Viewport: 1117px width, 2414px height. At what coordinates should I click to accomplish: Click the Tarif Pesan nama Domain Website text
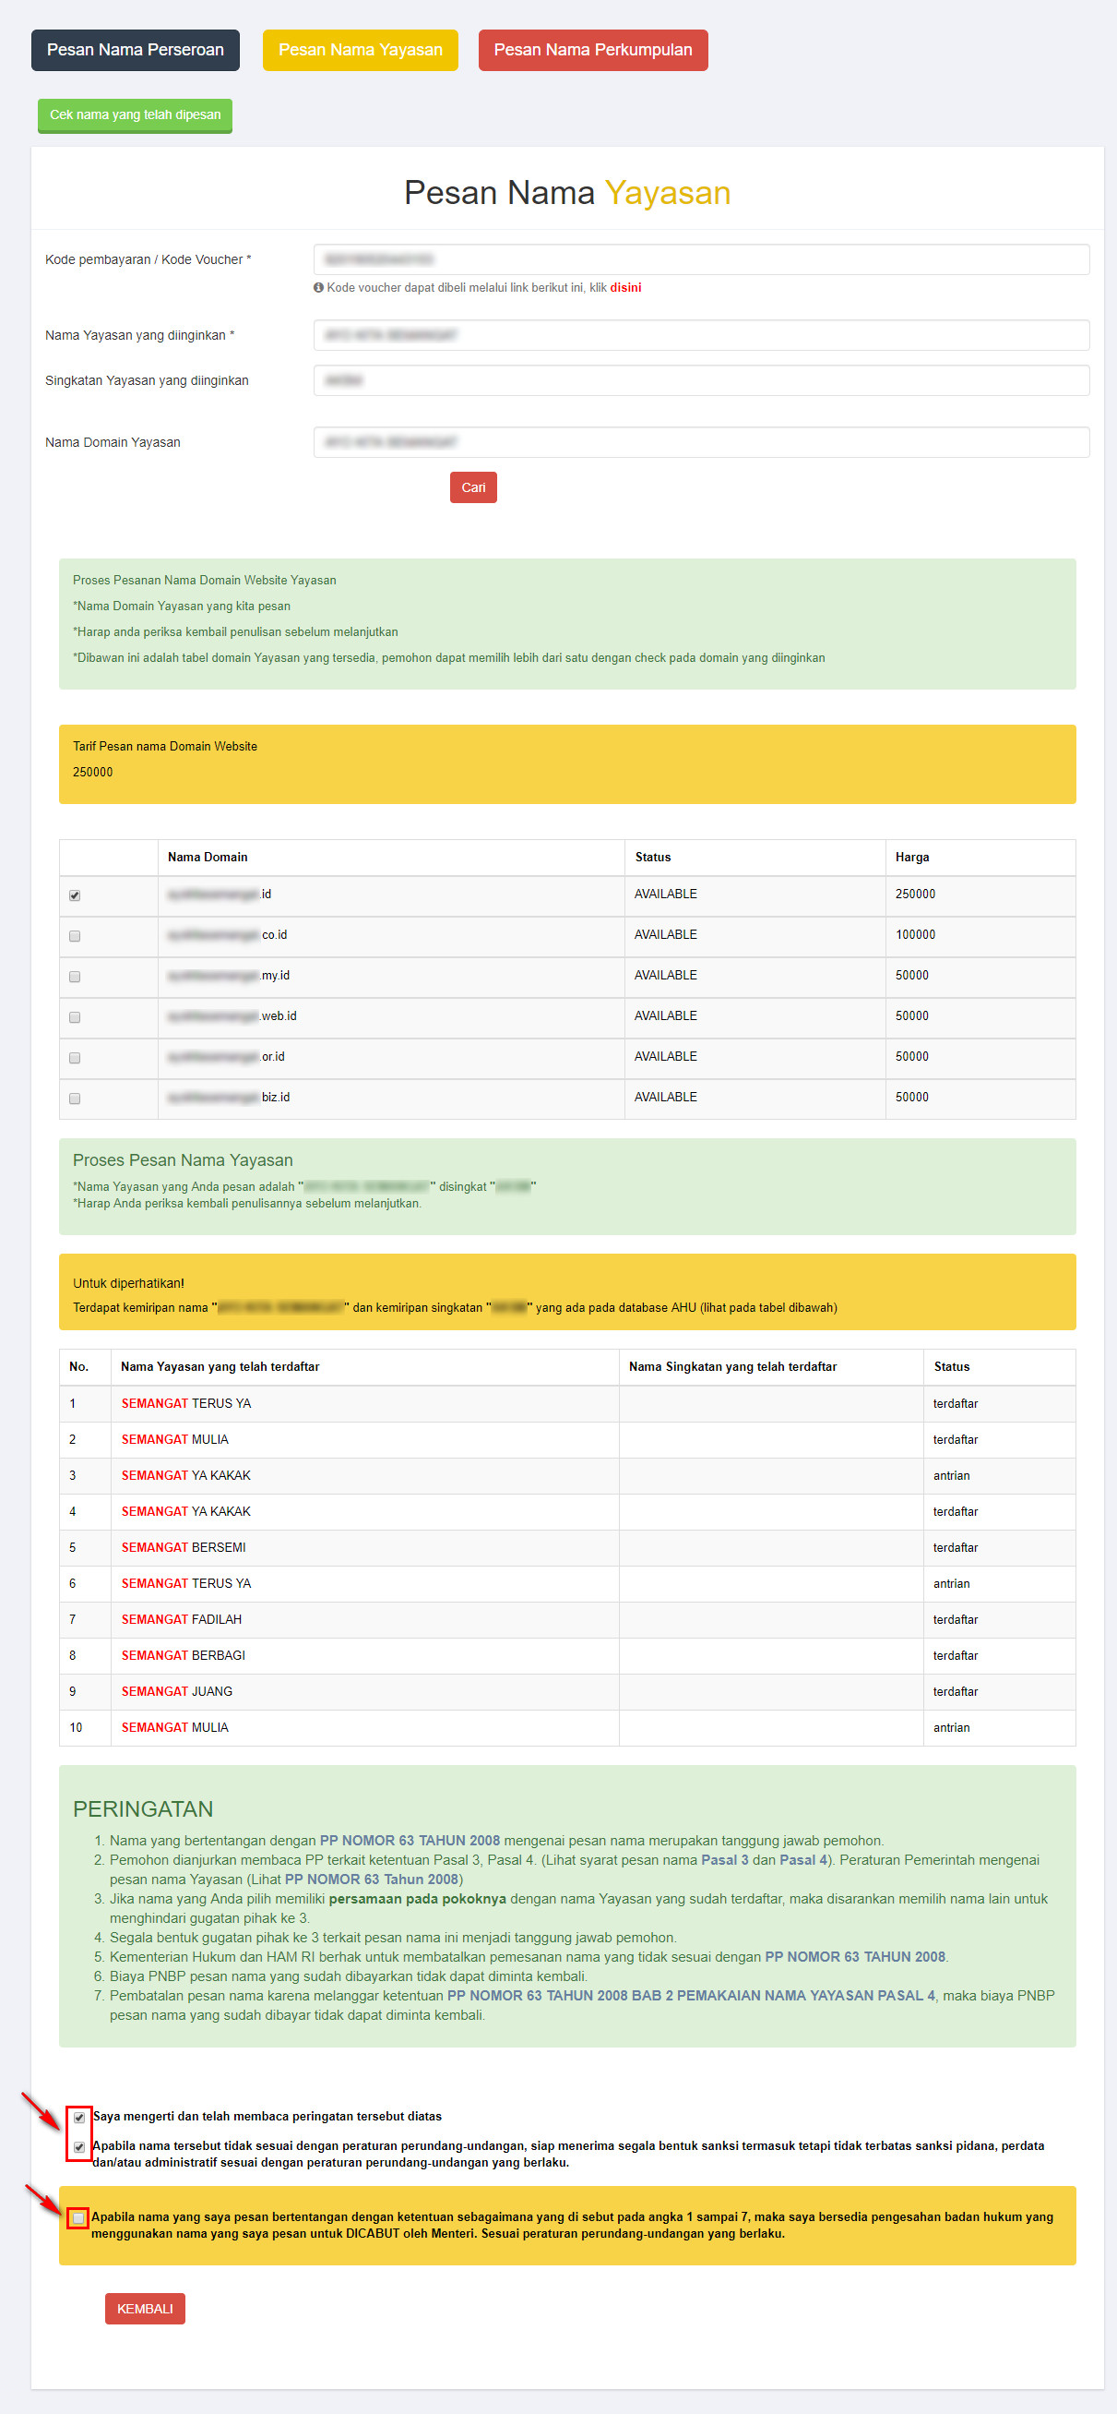(x=165, y=746)
